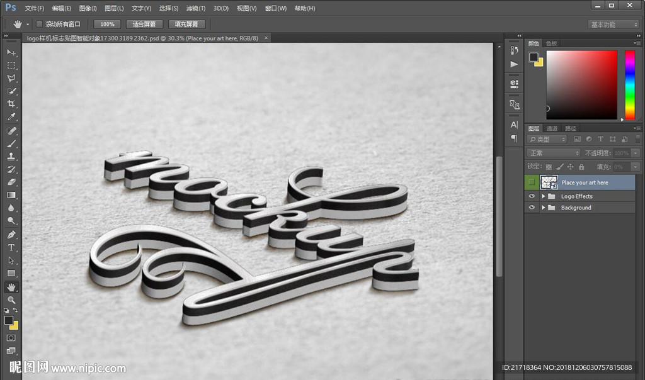This screenshot has width=645, height=380.
Task: Select the Pen tool
Action: (x=11, y=235)
